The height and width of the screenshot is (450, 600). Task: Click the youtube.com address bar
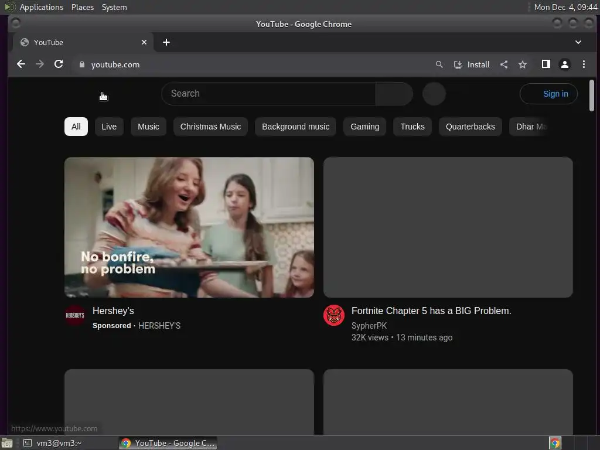[x=253, y=64]
